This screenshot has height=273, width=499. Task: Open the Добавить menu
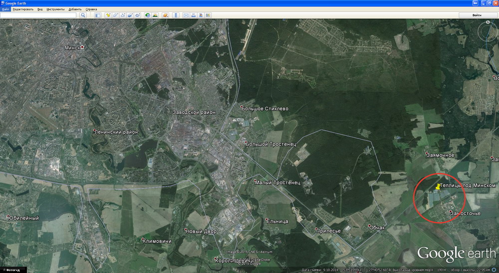tap(75, 9)
